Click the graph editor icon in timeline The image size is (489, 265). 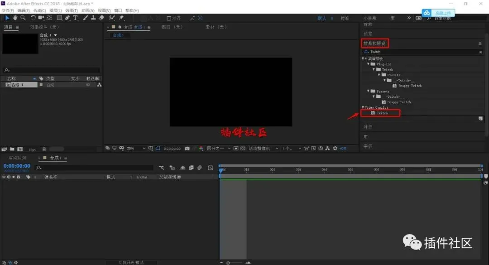(211, 168)
